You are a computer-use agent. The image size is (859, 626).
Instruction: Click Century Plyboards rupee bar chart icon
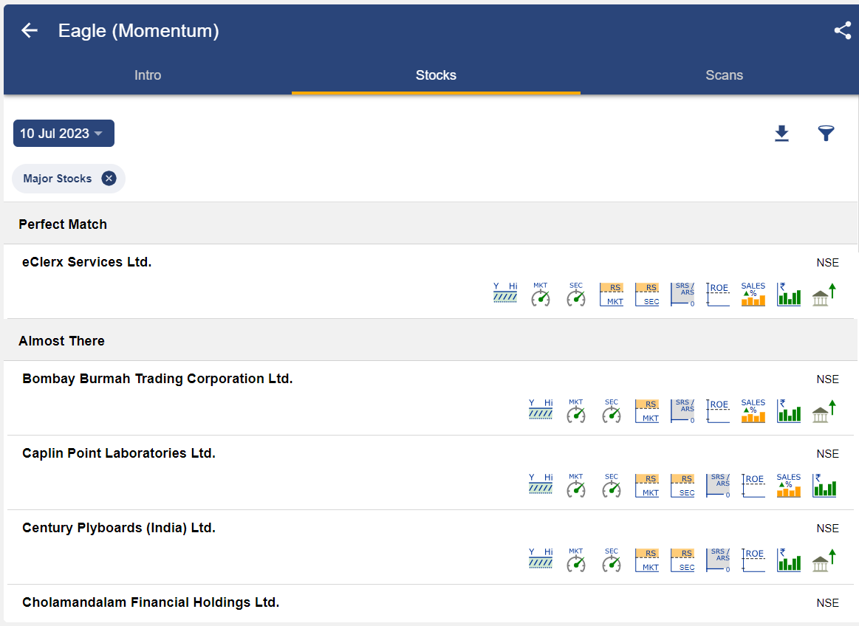click(x=789, y=560)
